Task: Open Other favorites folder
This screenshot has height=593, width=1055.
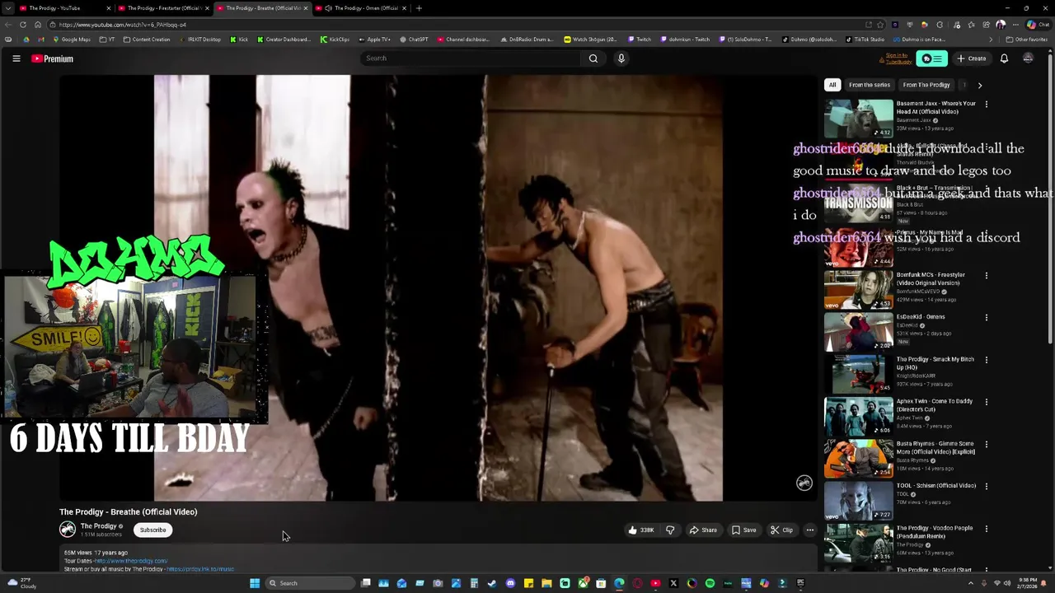Action: (x=1027, y=40)
